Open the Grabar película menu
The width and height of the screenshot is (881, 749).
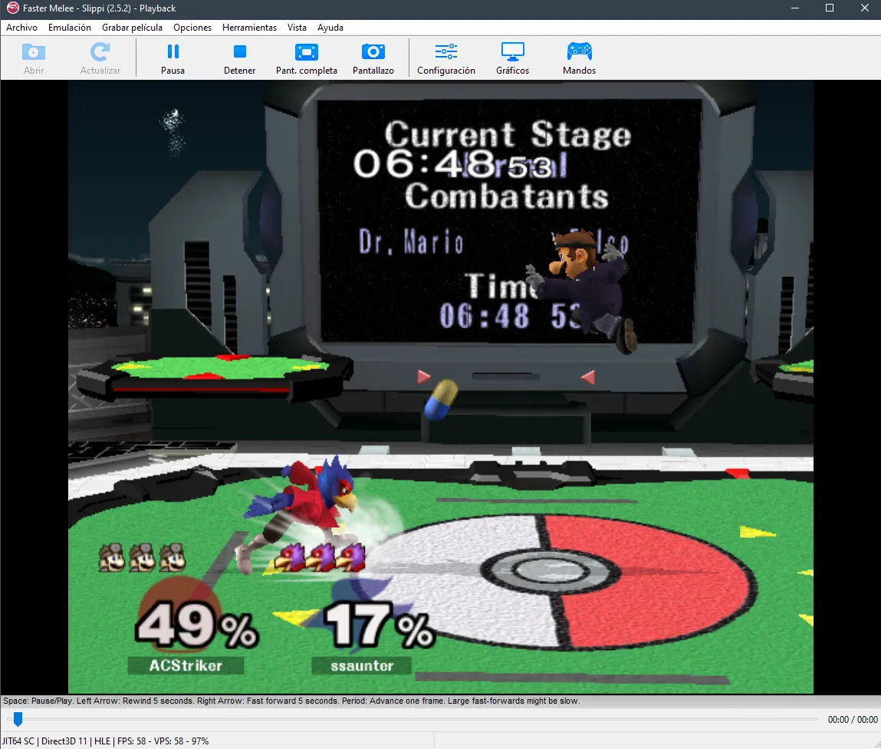(x=132, y=28)
